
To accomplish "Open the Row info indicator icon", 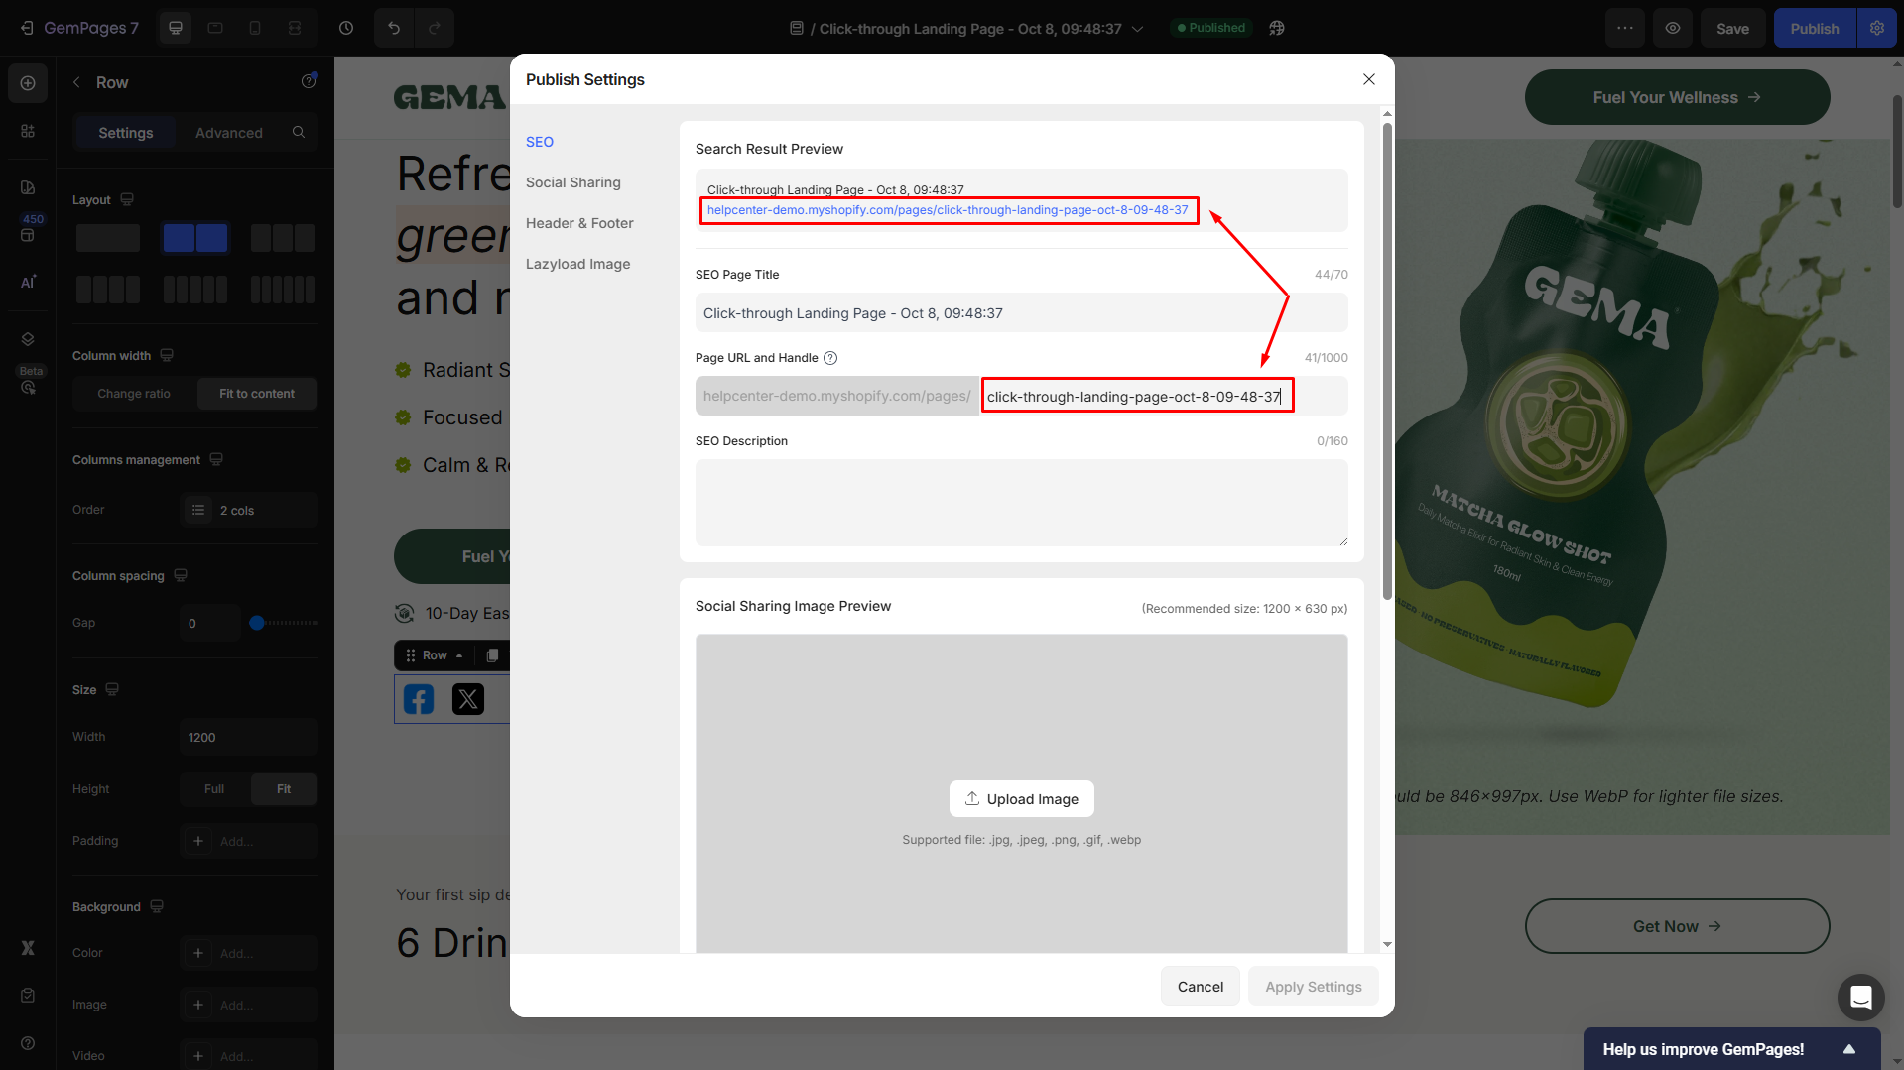I will tap(309, 81).
